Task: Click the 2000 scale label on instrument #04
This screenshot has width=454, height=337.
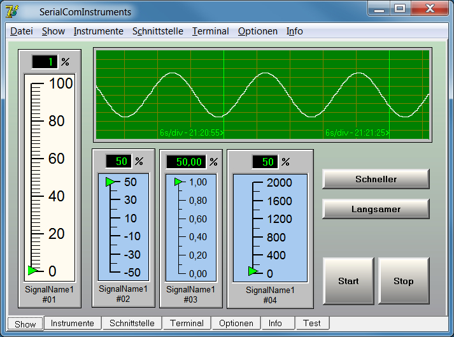Action: click(279, 183)
